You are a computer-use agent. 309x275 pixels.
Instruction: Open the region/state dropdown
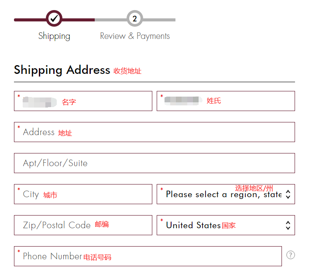(223, 195)
